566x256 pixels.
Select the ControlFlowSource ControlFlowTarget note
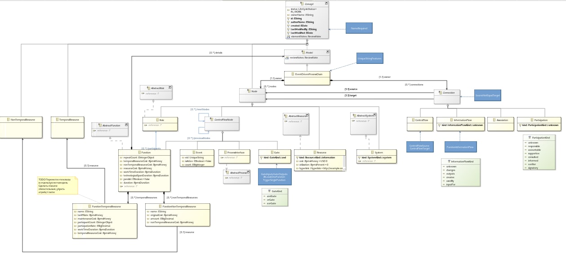420,147
